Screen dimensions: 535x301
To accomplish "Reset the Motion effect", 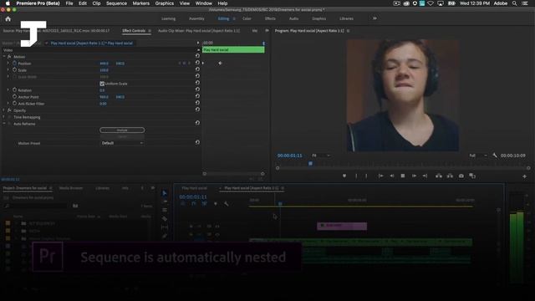I will 197,55.
